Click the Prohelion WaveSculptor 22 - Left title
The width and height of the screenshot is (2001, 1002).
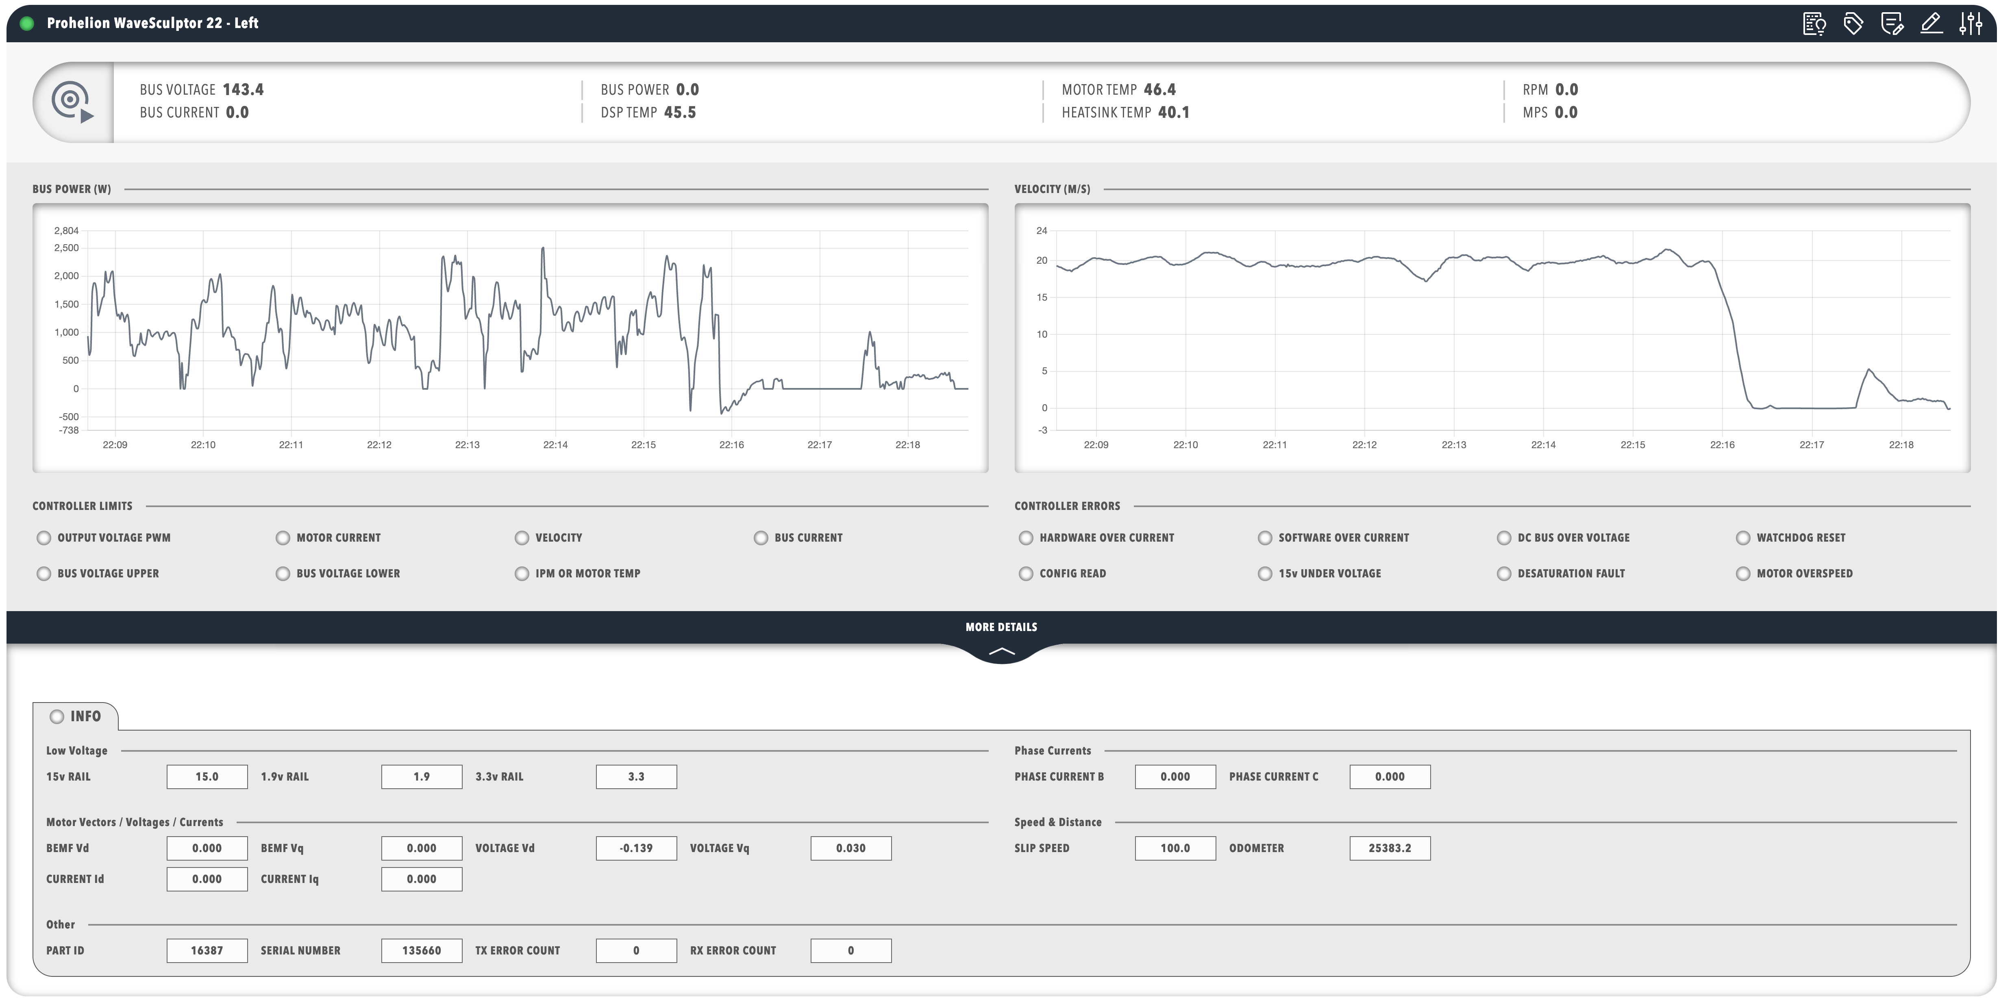pyautogui.click(x=152, y=23)
